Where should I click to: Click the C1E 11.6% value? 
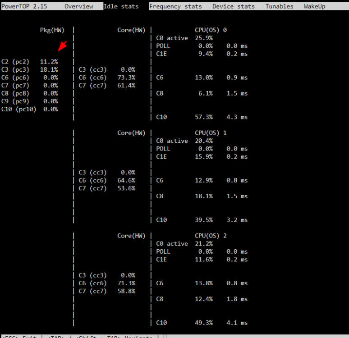coord(204,260)
